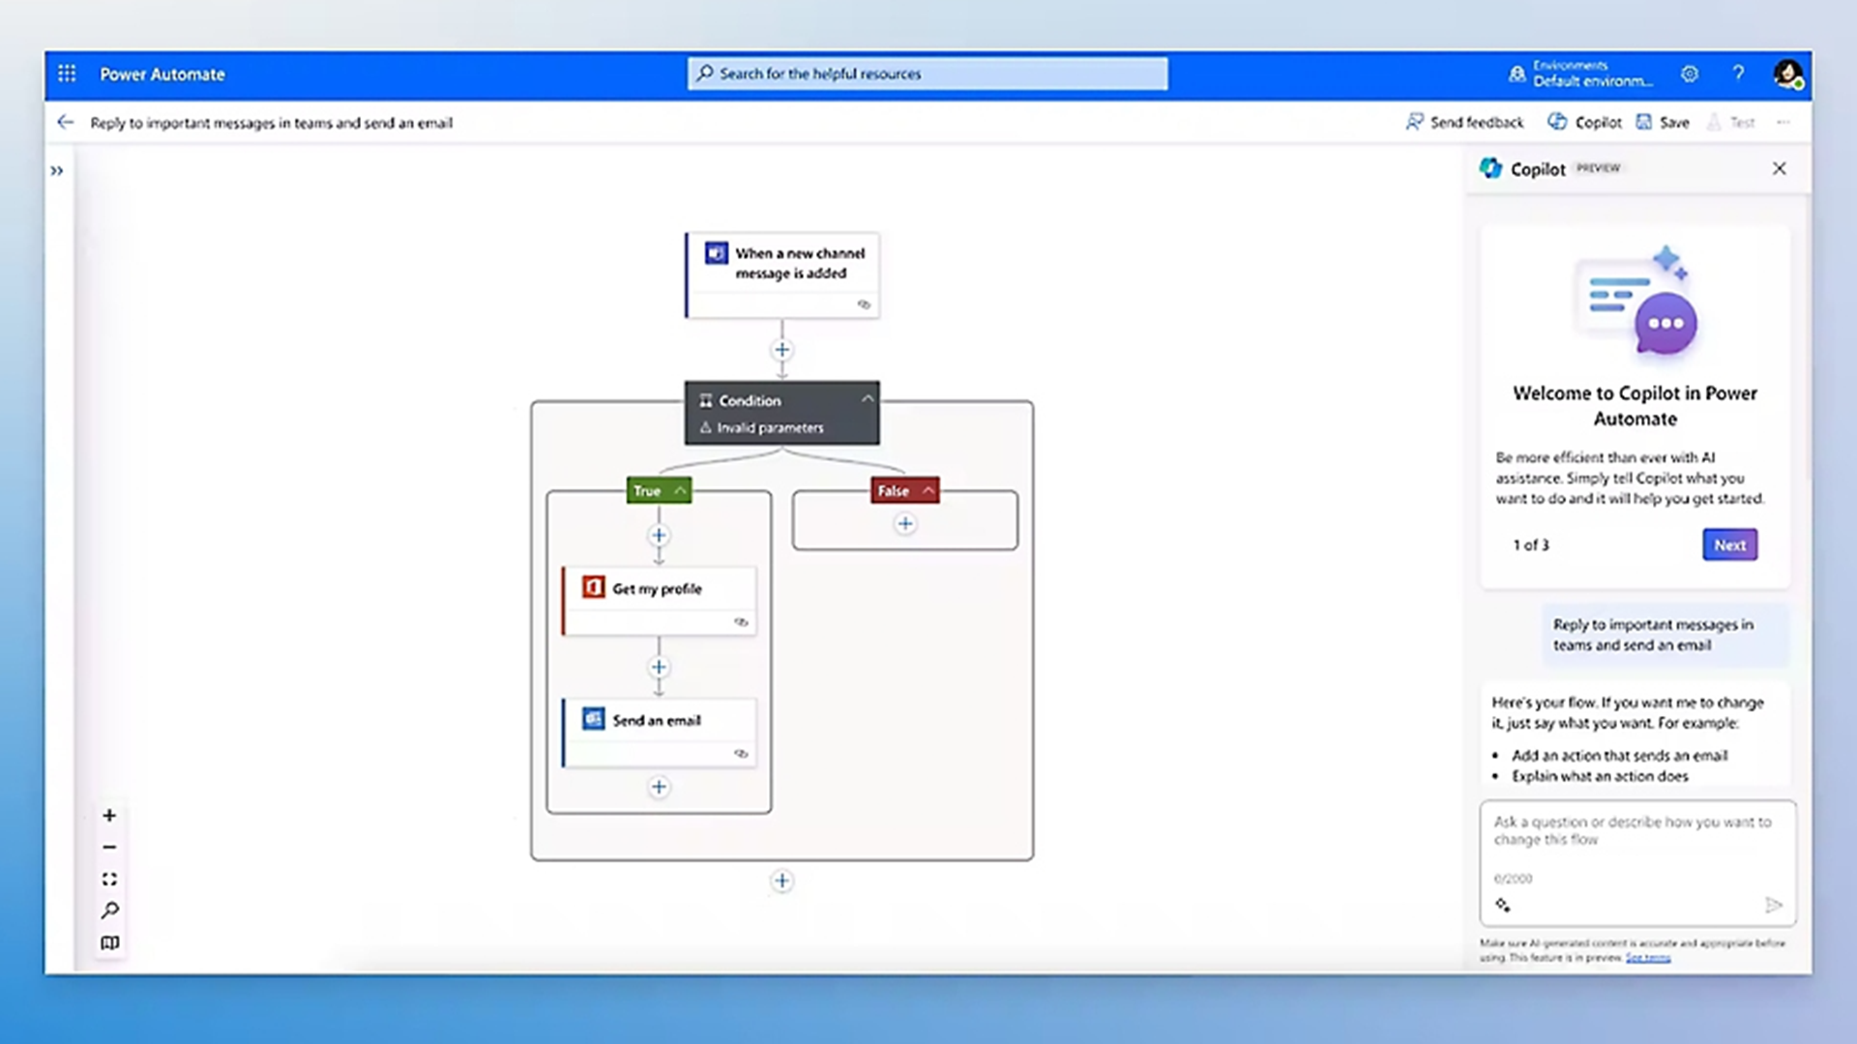Click the sparkle icon in the chat box
The image size is (1857, 1044).
pyautogui.click(x=1503, y=905)
